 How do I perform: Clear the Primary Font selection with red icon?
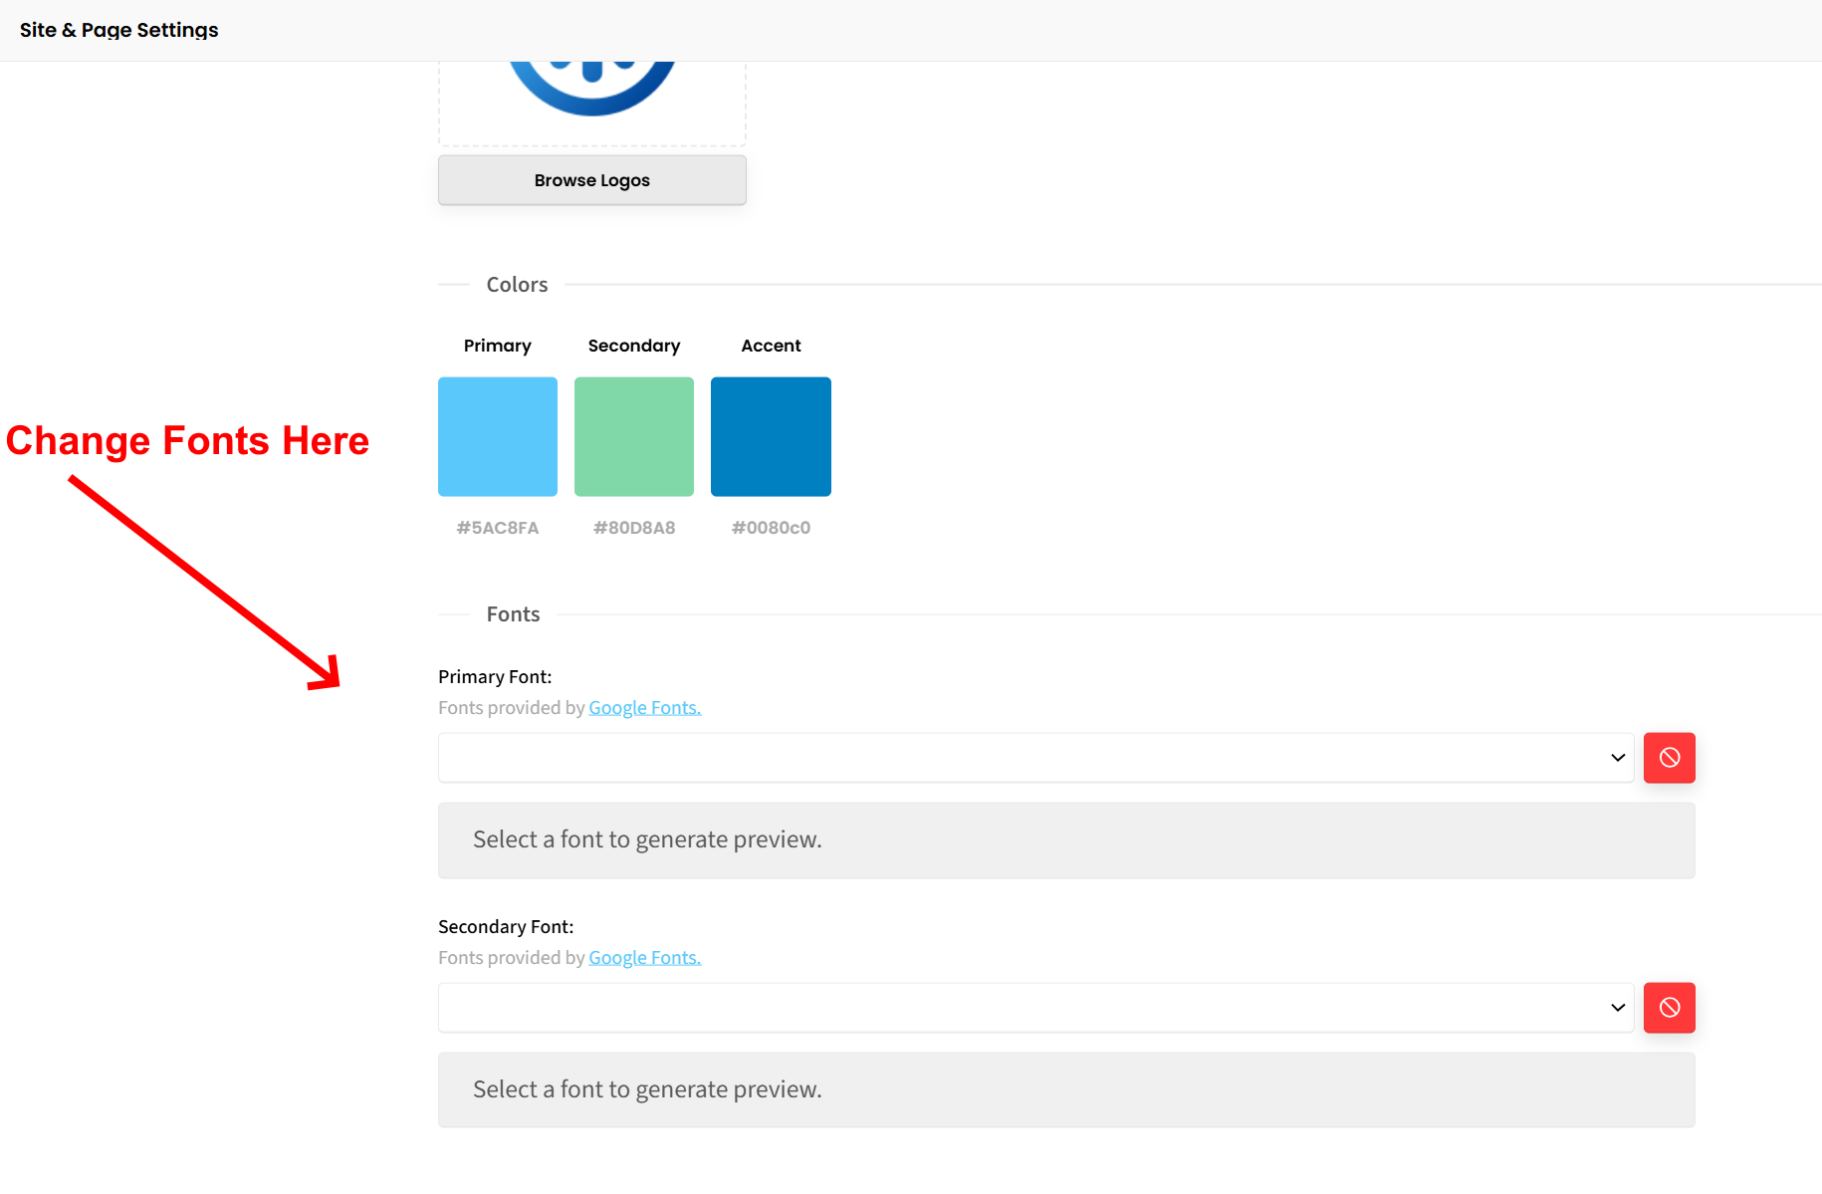(x=1669, y=758)
